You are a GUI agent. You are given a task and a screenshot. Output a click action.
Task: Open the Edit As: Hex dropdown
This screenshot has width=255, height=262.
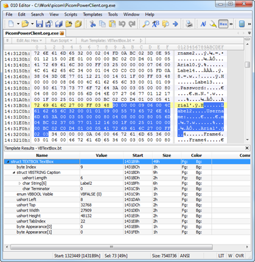[x=29, y=41]
